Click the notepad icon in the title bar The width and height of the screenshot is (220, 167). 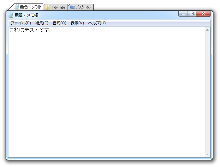point(11,15)
